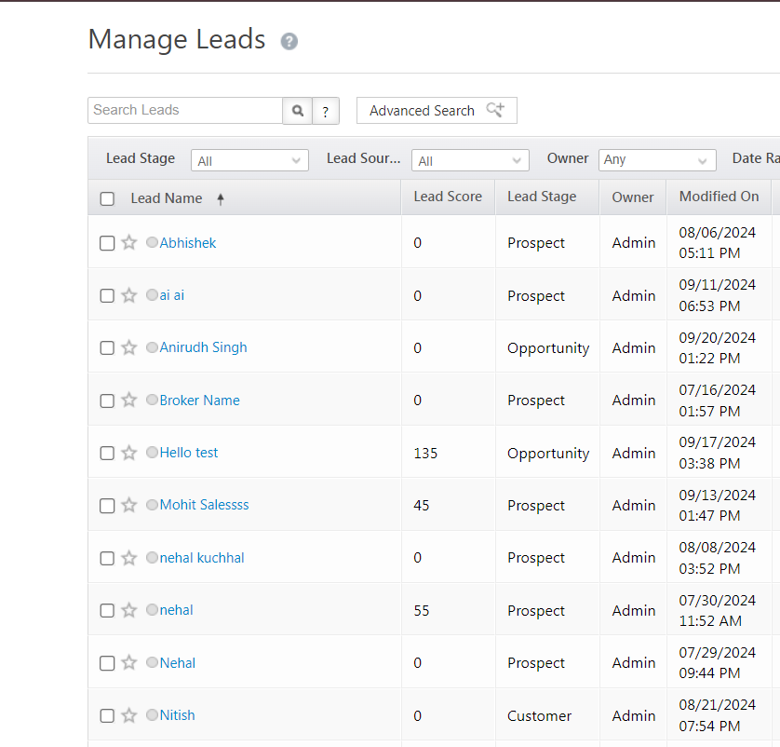Star the Mohit Salessss lead
This screenshot has width=780, height=747.
click(129, 505)
